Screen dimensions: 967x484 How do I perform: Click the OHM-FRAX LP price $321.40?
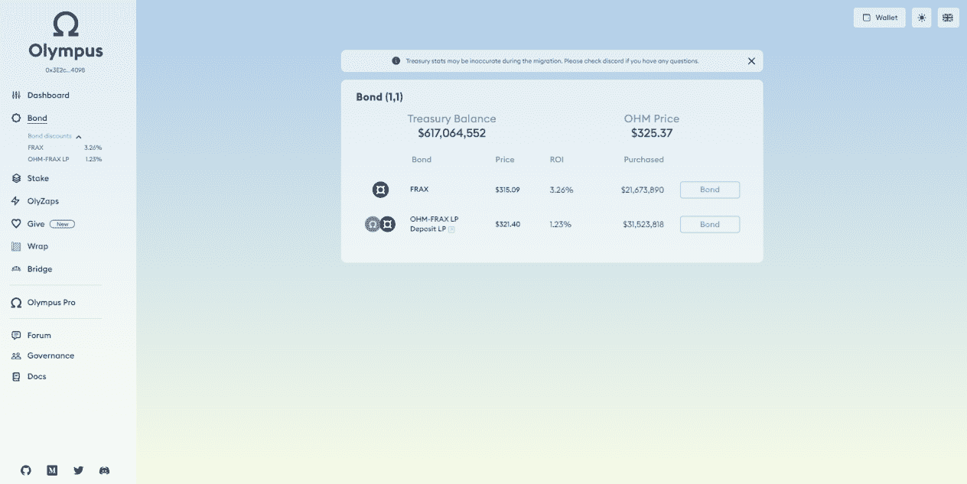507,224
